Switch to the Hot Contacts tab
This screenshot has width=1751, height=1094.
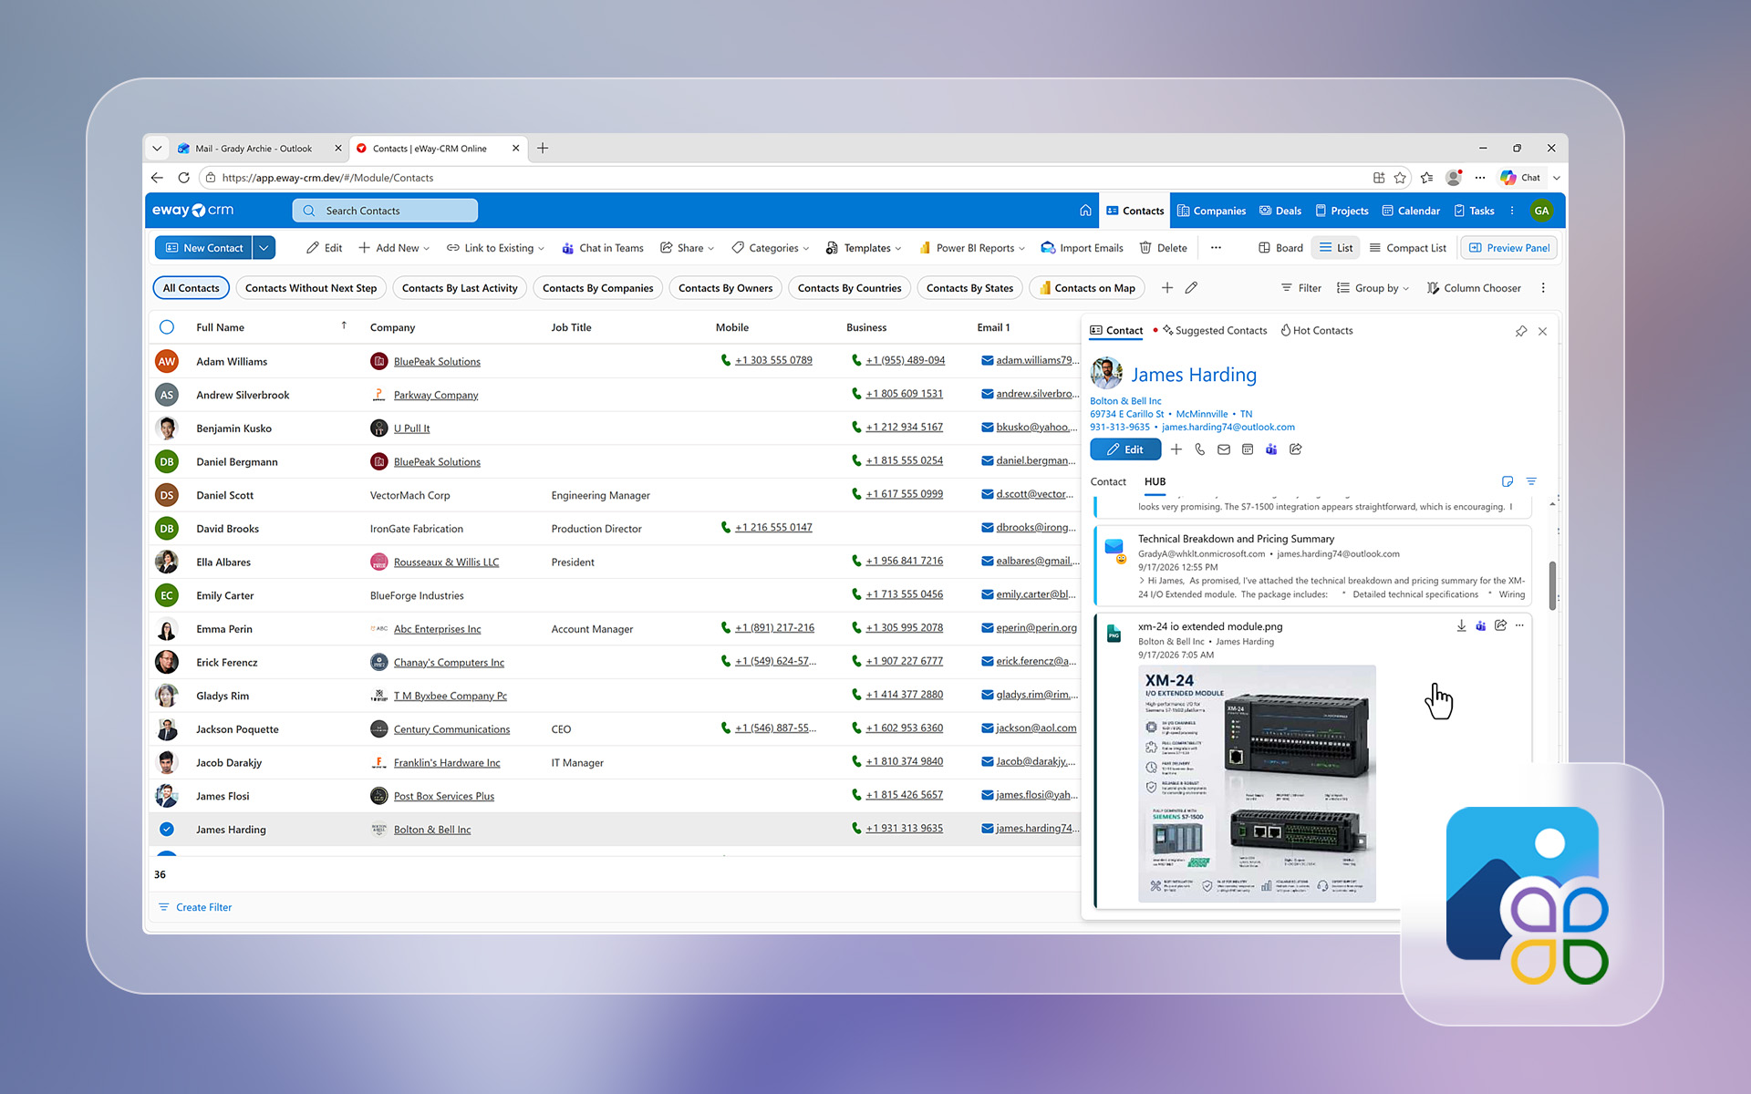[x=1317, y=331]
